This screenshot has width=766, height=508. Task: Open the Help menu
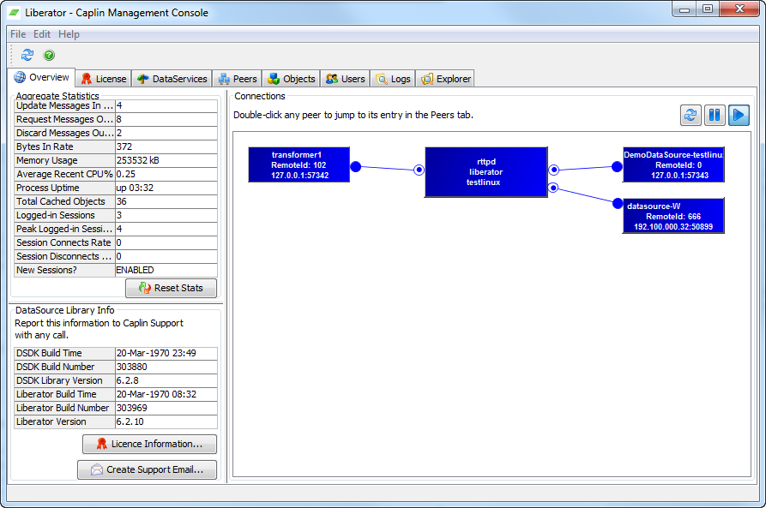[x=69, y=34]
